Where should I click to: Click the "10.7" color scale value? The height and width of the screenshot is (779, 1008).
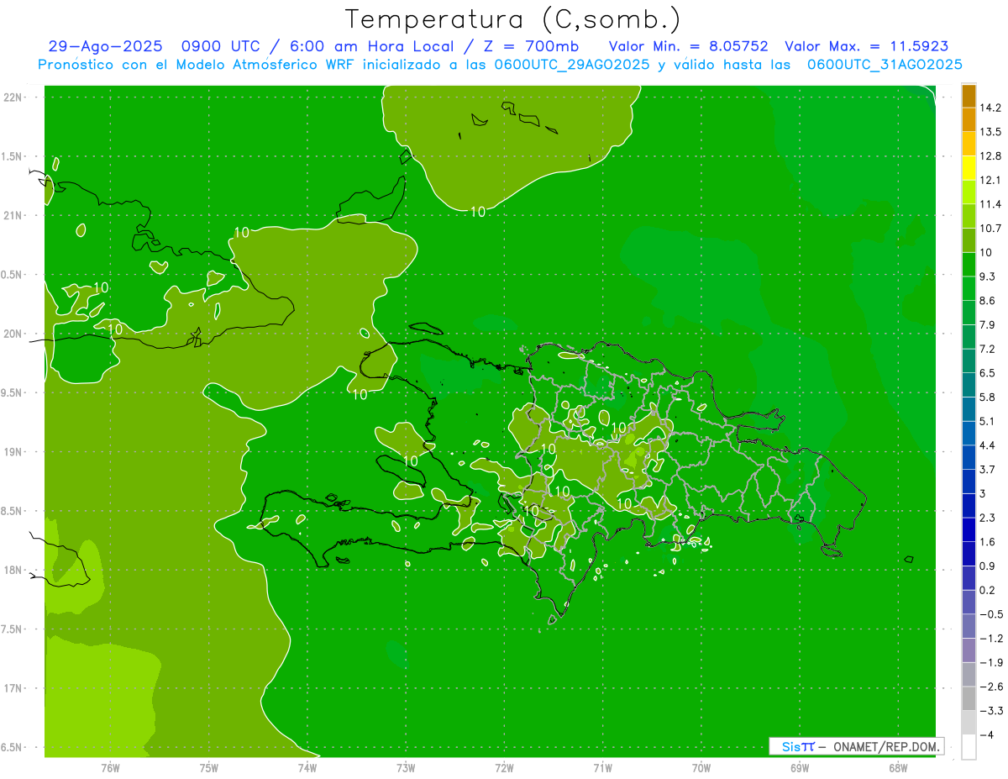990,229
